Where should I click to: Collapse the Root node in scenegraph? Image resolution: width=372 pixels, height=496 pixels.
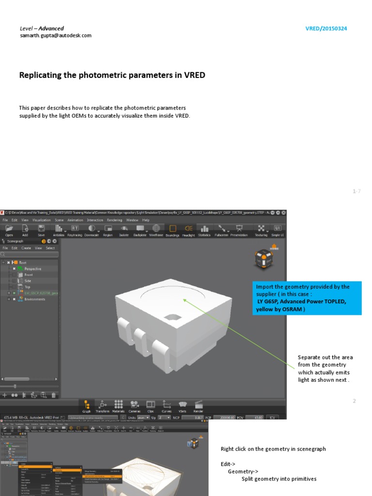coord(3,263)
